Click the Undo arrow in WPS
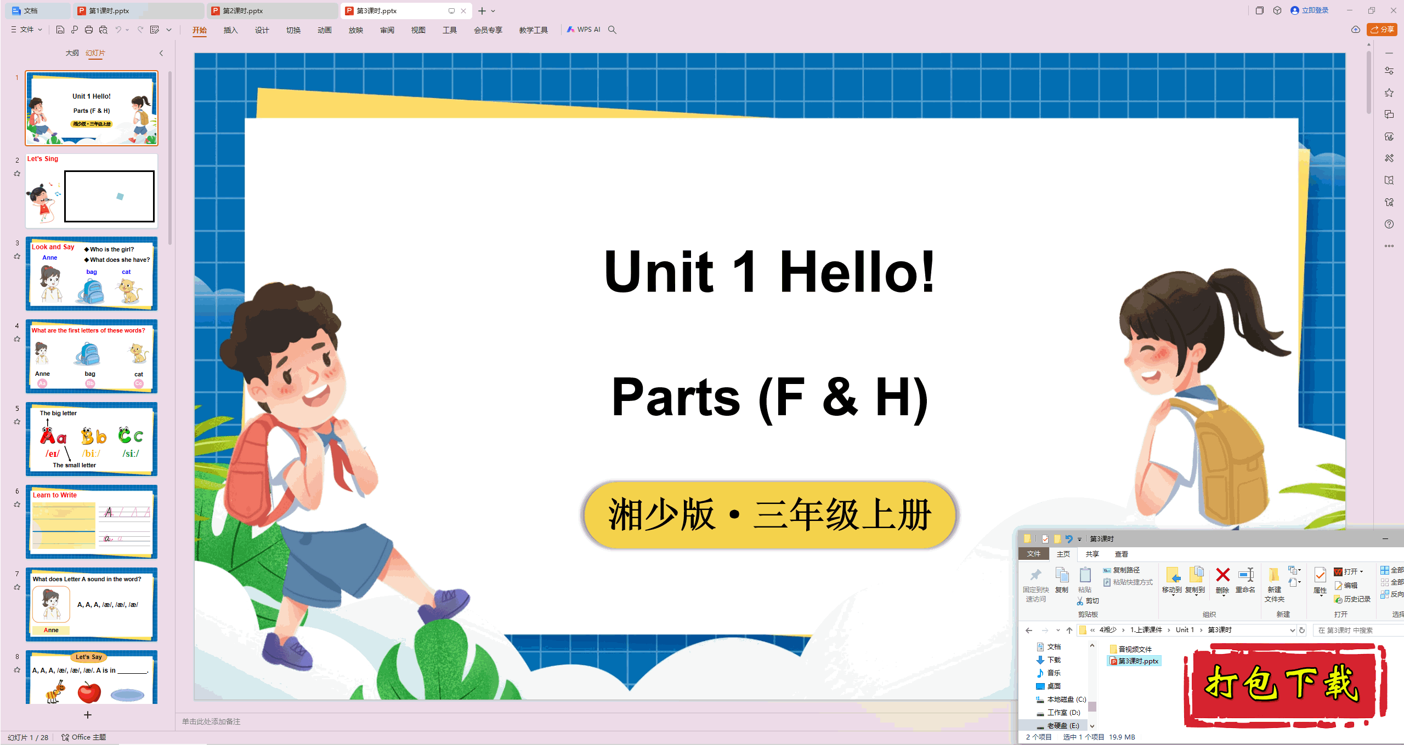 [x=118, y=30]
